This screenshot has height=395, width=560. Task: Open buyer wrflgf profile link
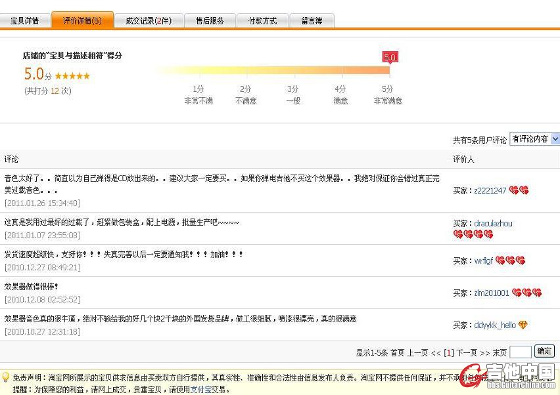[x=484, y=261]
